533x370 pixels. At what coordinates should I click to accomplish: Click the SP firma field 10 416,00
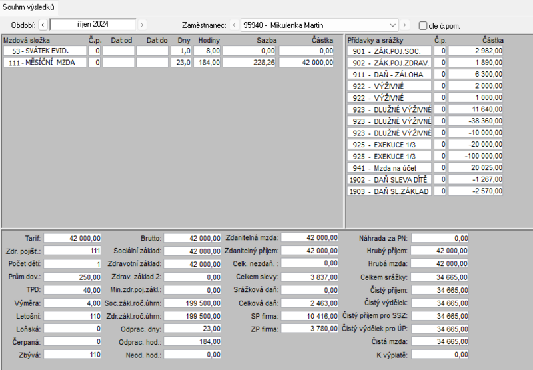[310, 316]
